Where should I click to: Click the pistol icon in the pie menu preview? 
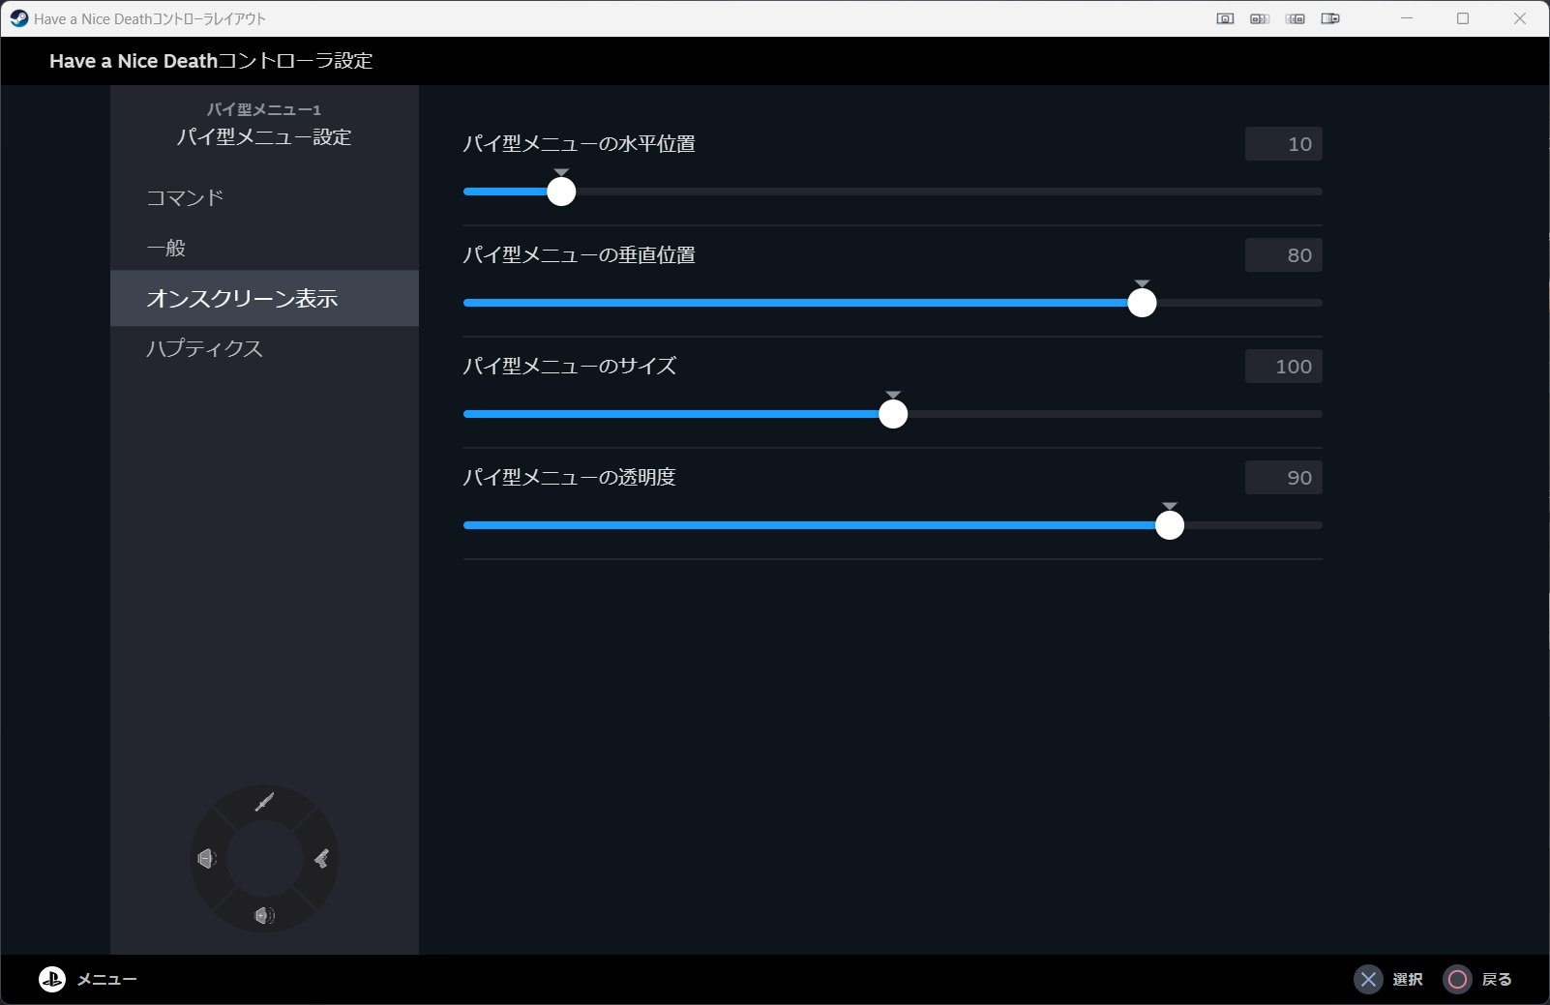pyautogui.click(x=322, y=859)
